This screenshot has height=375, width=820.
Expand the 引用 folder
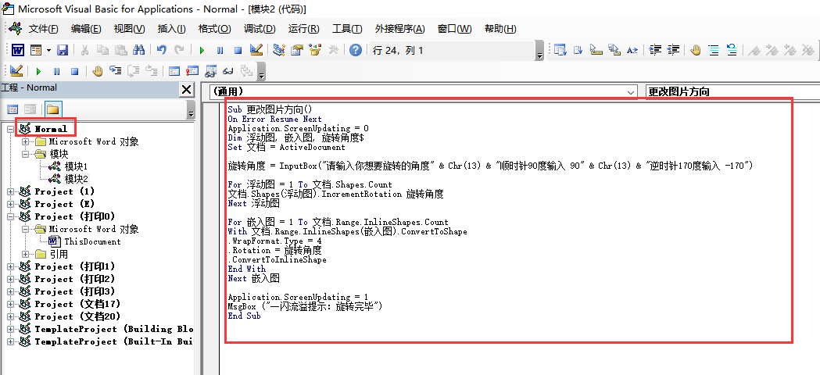(25, 254)
